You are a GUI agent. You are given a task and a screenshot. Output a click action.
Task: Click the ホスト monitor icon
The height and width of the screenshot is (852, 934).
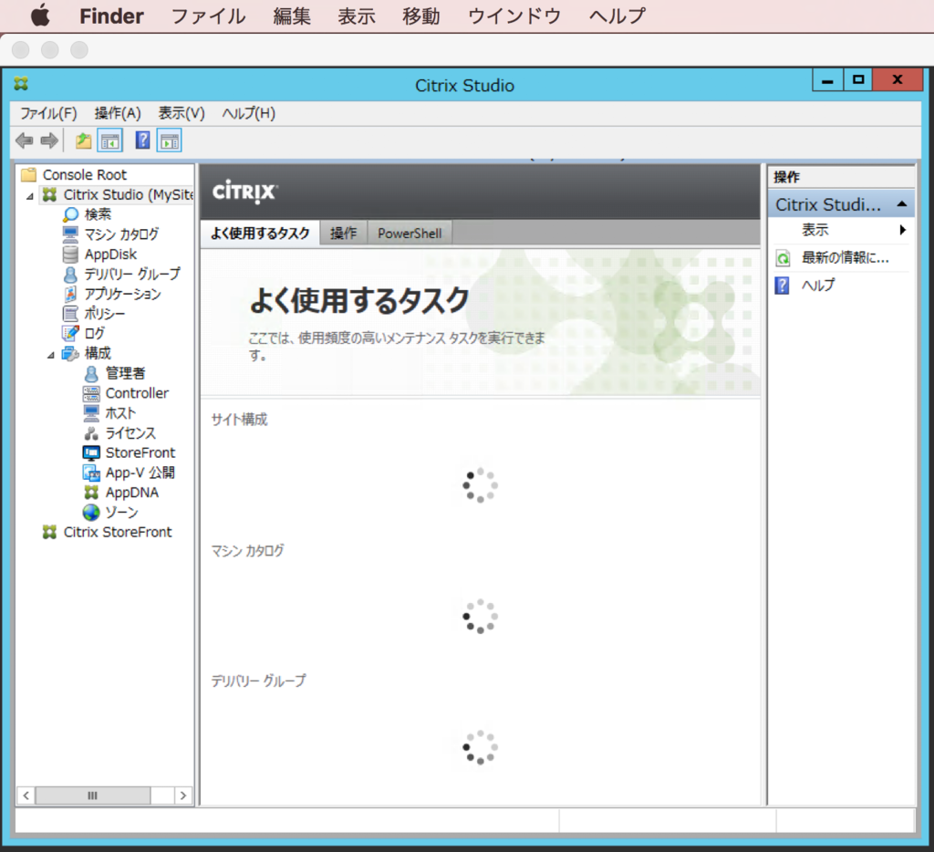click(x=91, y=413)
